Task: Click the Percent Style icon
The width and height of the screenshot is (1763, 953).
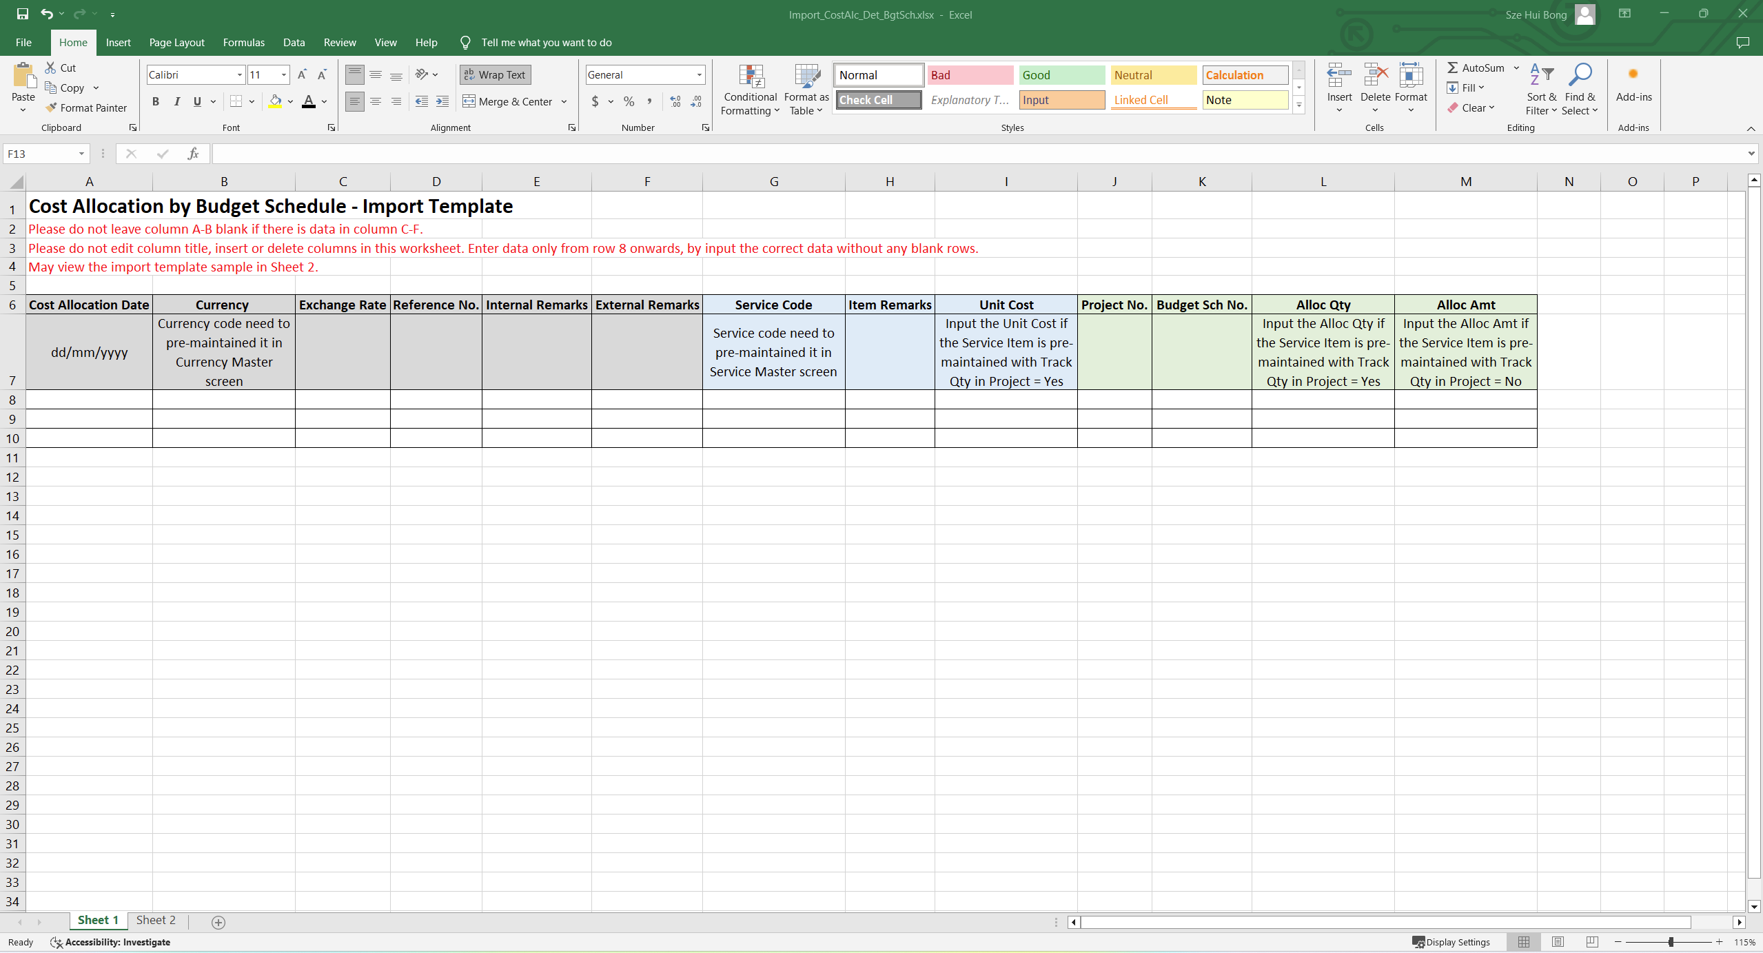Action: coord(629,101)
